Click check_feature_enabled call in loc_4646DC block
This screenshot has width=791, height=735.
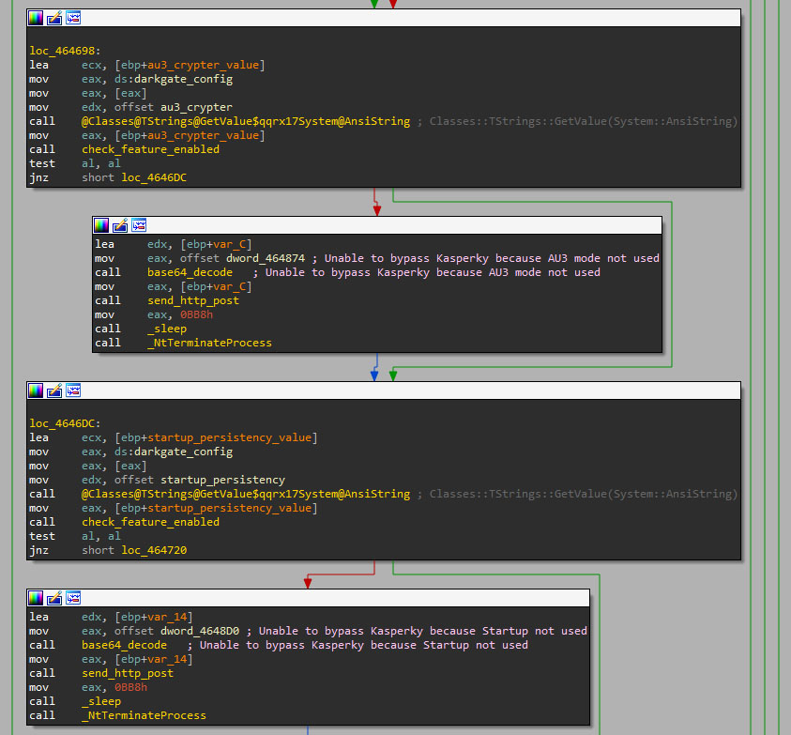point(150,522)
